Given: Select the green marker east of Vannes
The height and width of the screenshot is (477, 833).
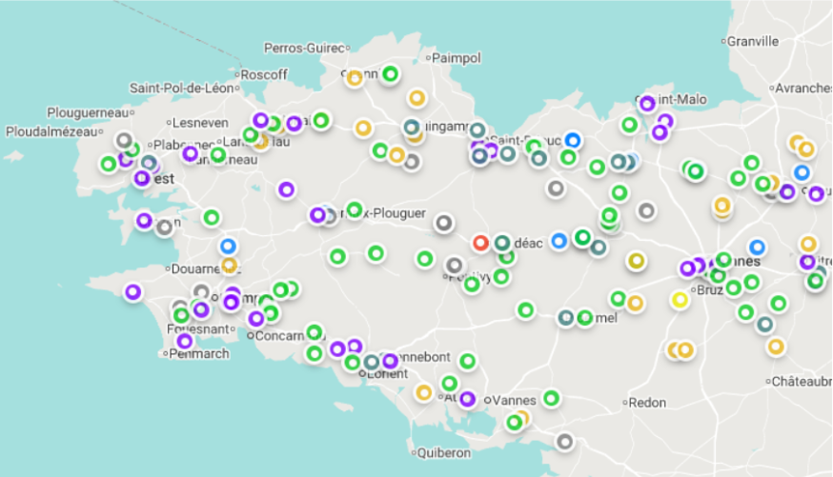Looking at the screenshot, I should point(552,398).
